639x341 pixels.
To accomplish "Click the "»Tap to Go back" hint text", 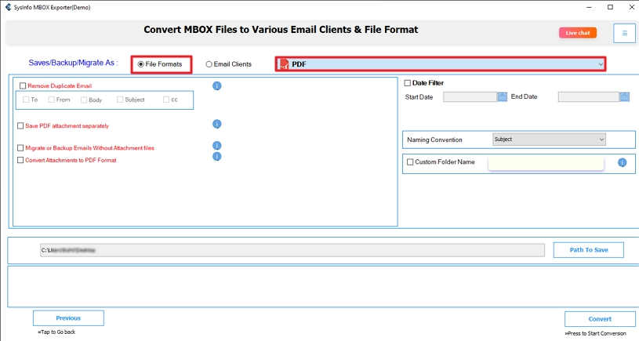I will pos(56,332).
